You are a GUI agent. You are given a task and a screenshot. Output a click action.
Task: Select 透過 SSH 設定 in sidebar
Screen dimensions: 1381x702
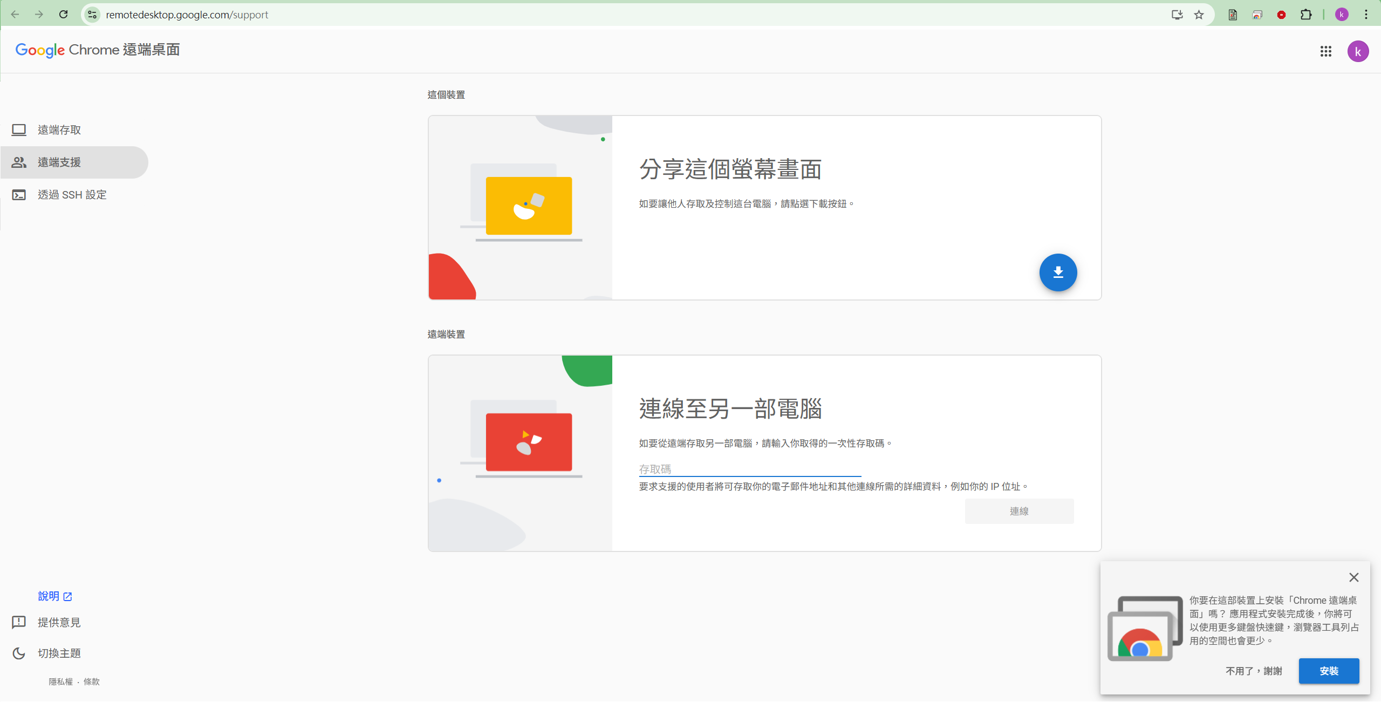coord(74,195)
